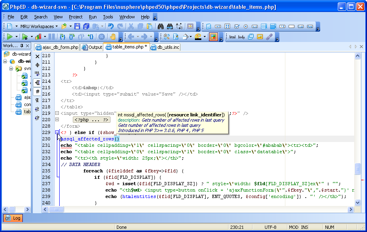Toggle paragraph marks in the gutter toolbar
The height and width of the screenshot is (232, 367).
coord(37,100)
